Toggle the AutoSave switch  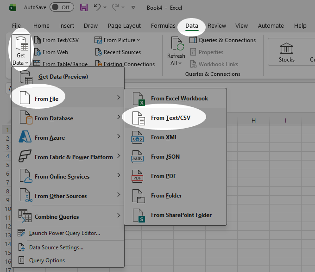coord(62,7)
